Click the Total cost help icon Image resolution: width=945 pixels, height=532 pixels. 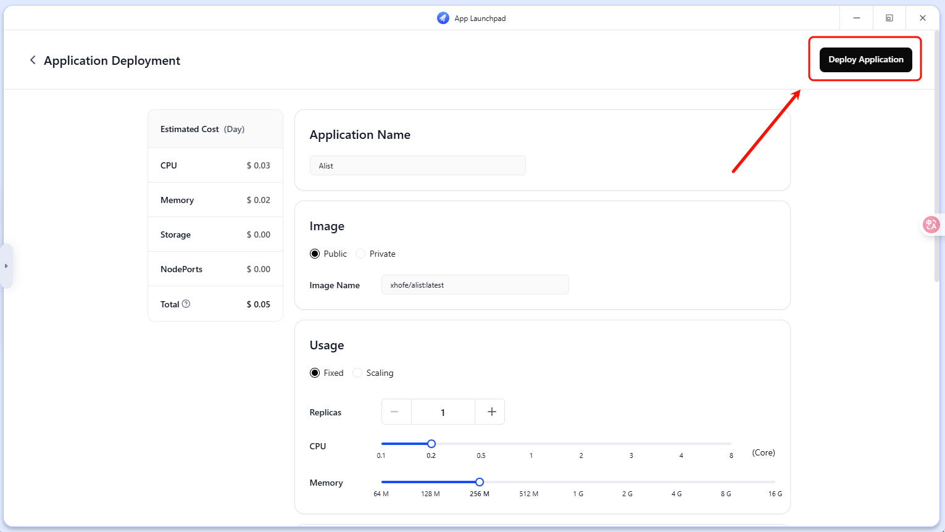pyautogui.click(x=186, y=304)
